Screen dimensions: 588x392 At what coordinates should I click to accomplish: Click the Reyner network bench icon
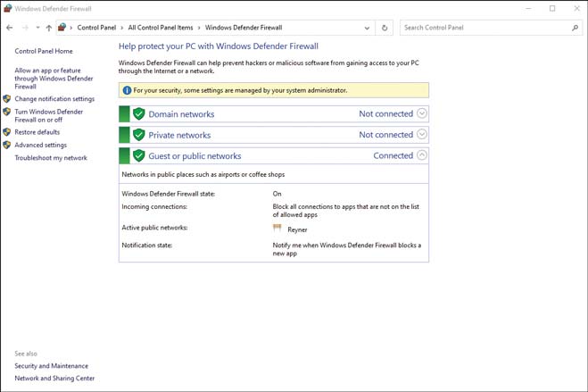tap(277, 228)
